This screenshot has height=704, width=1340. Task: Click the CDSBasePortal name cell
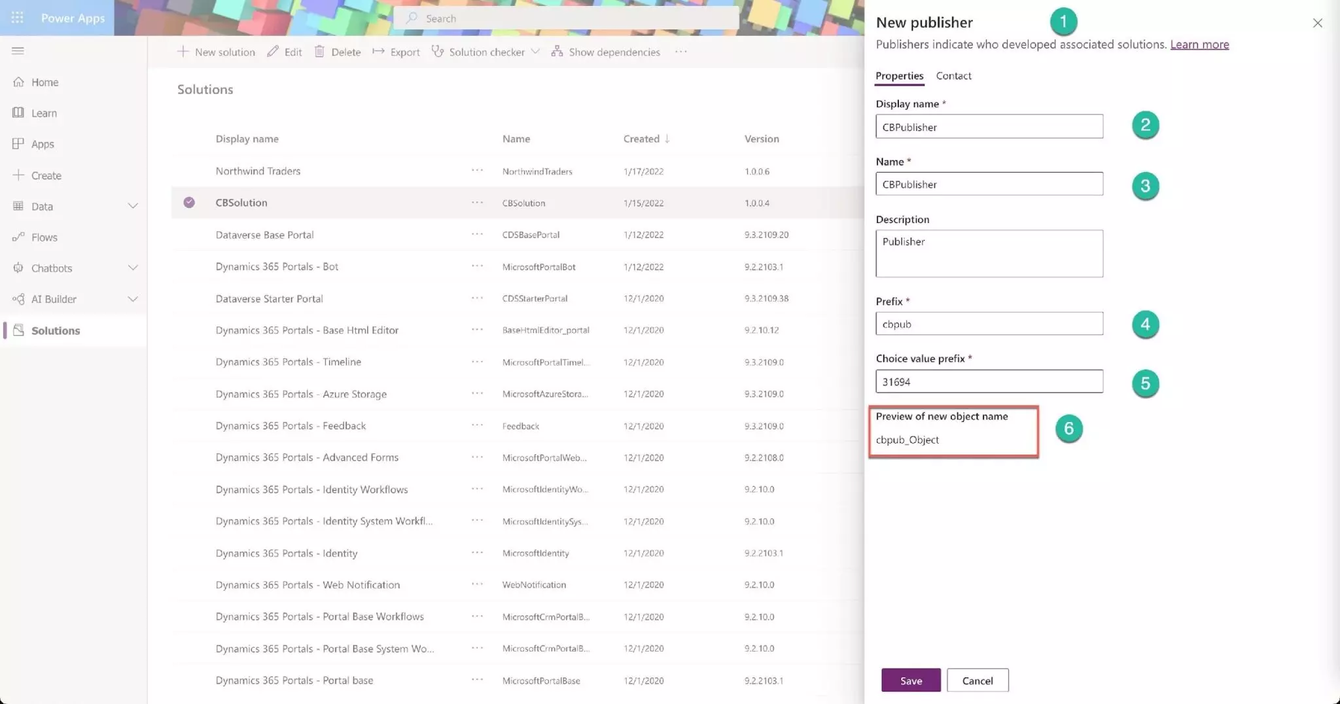click(x=531, y=235)
